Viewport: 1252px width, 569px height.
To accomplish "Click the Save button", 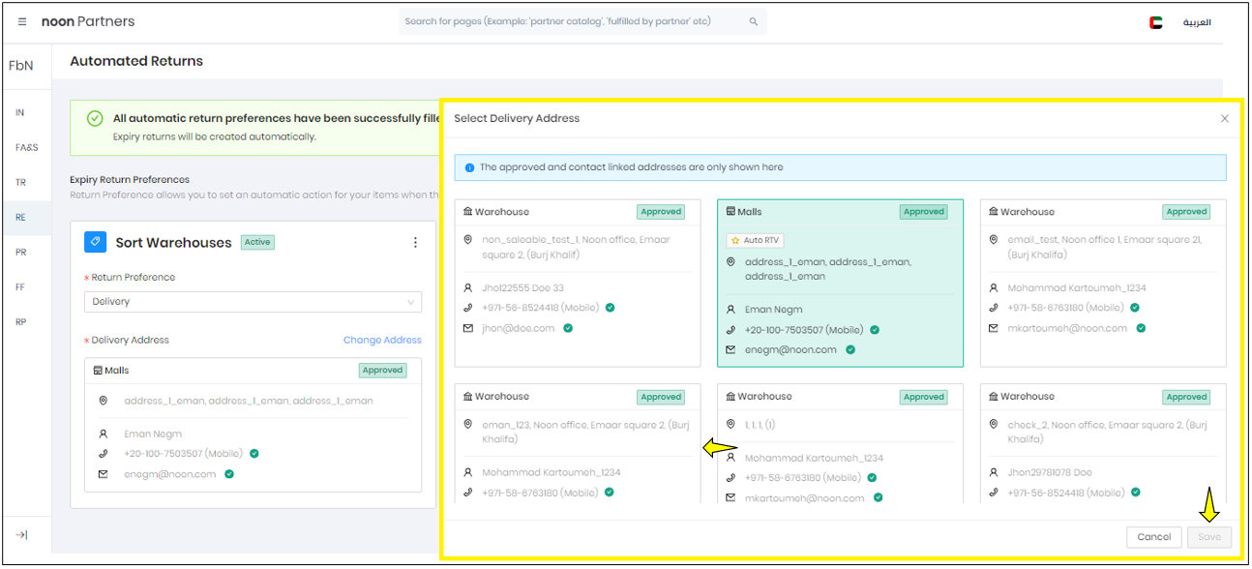I will click(x=1208, y=537).
